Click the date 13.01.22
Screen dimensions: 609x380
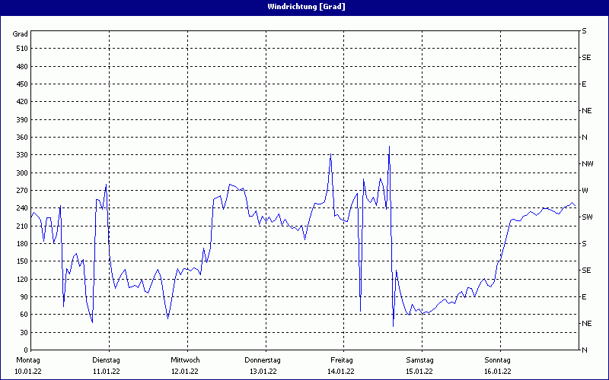(x=263, y=372)
